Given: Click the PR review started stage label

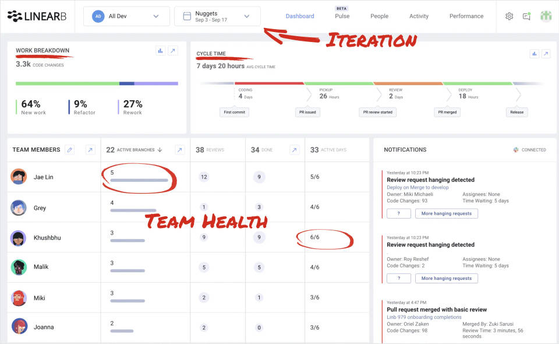Looking at the screenshot, I should coord(378,112).
